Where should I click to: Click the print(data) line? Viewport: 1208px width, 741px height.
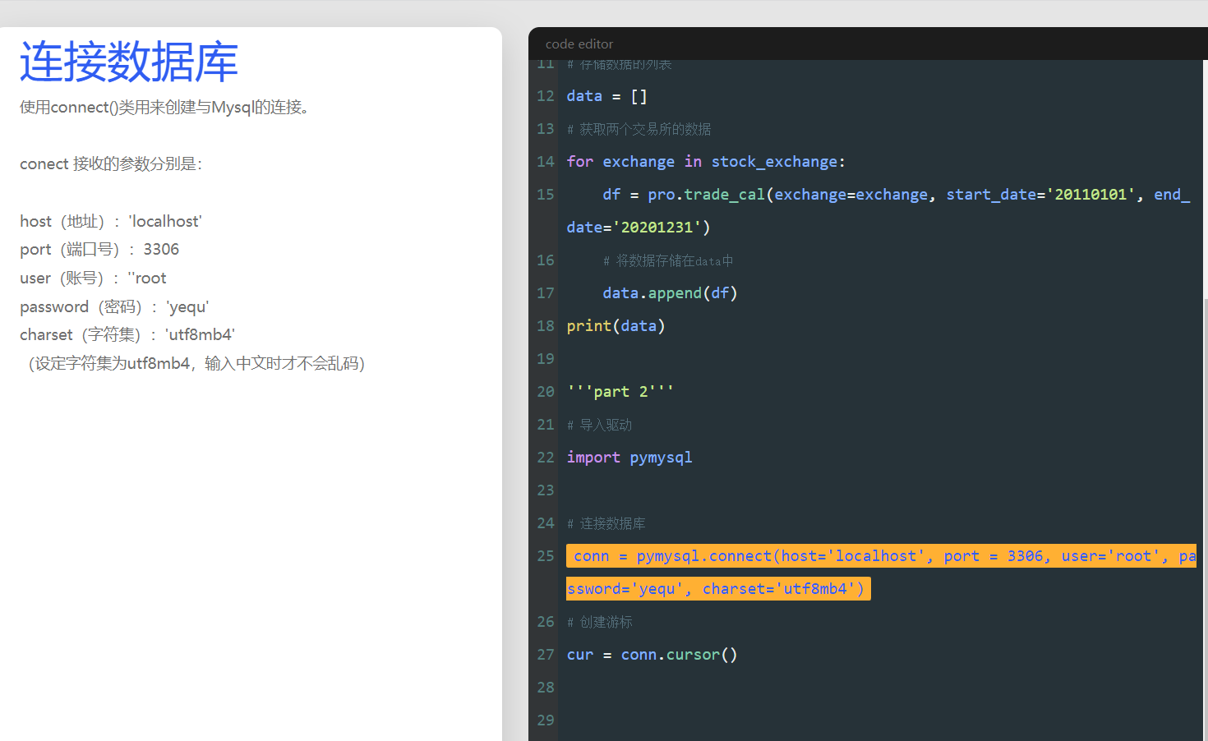point(616,326)
